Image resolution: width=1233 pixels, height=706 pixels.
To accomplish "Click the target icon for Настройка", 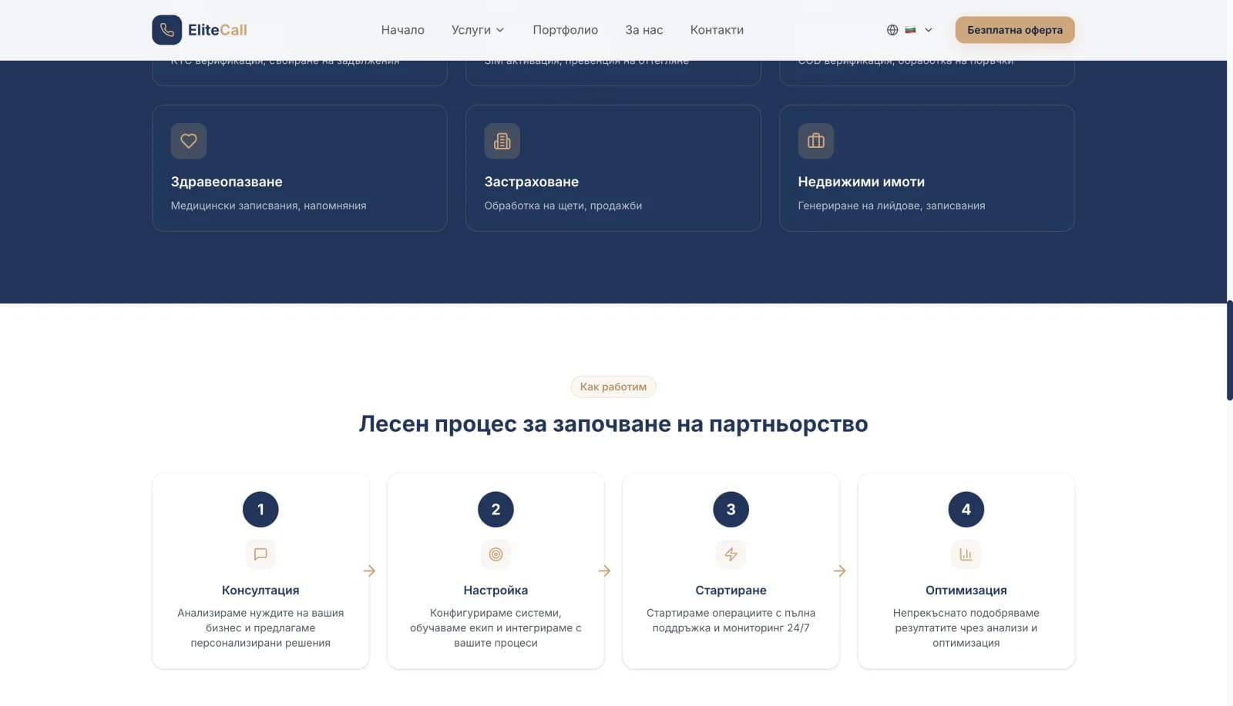I will pos(496,554).
